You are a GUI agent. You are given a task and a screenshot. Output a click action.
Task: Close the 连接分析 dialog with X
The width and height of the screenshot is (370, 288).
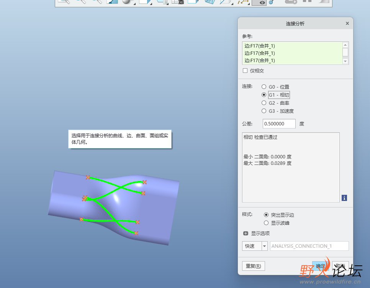point(347,23)
